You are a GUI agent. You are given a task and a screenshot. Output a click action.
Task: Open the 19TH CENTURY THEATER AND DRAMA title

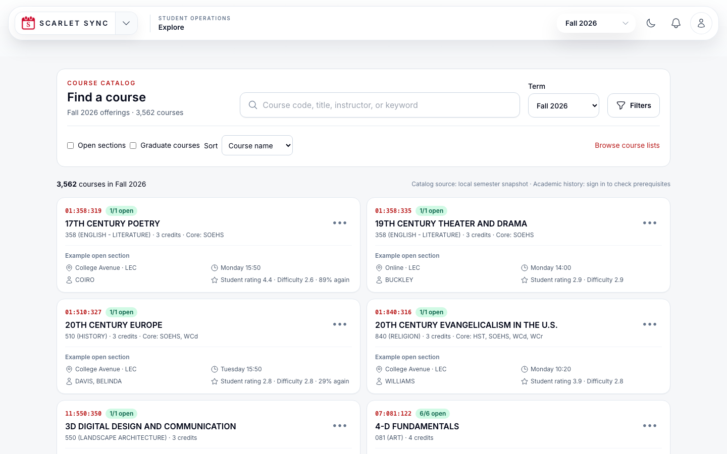coord(451,223)
